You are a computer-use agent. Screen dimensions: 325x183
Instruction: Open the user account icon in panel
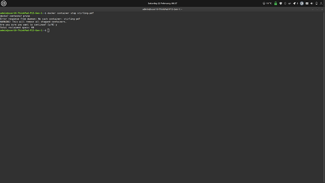(x=321, y=3)
